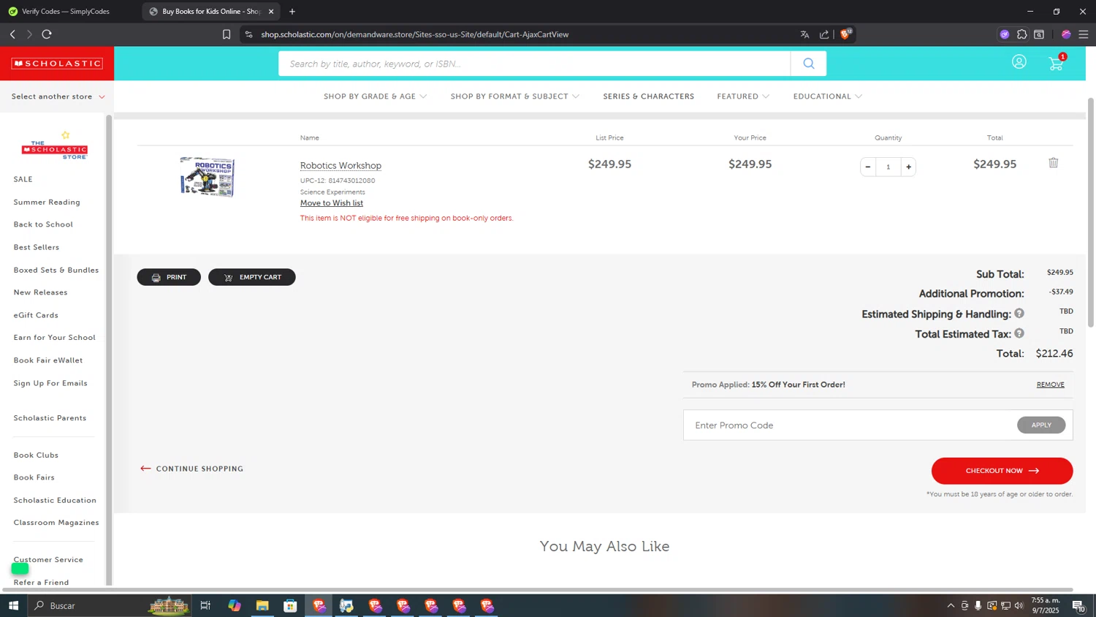Click Move to Wish list link
The width and height of the screenshot is (1096, 617).
[332, 203]
